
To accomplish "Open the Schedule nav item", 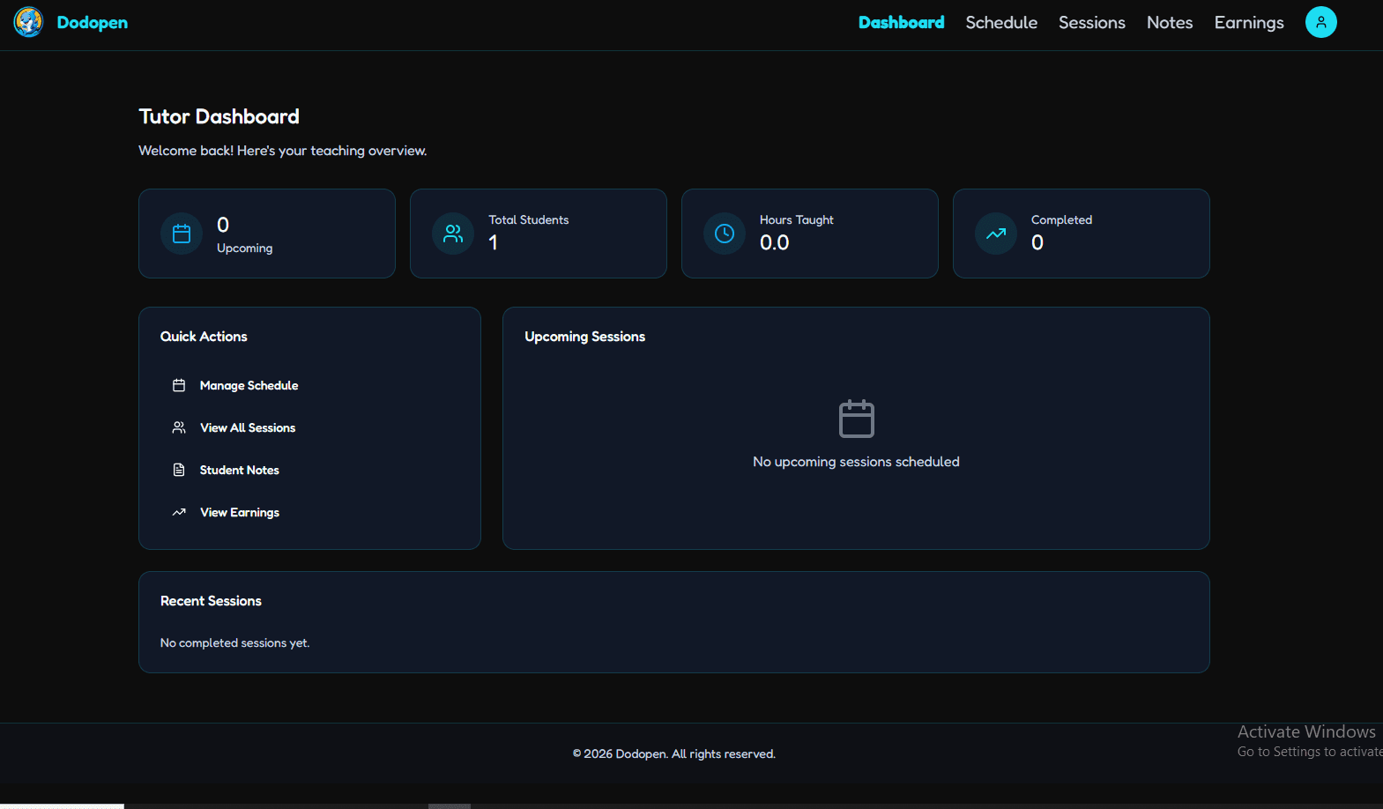I will tap(1001, 22).
